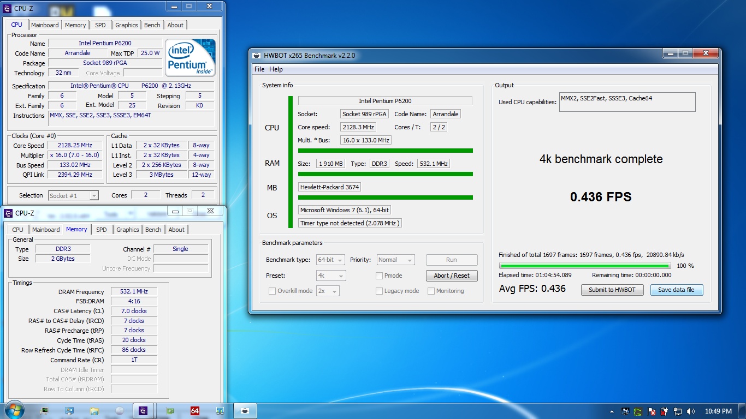
Task: Click the Command Rate 1T value
Action: tap(134, 360)
